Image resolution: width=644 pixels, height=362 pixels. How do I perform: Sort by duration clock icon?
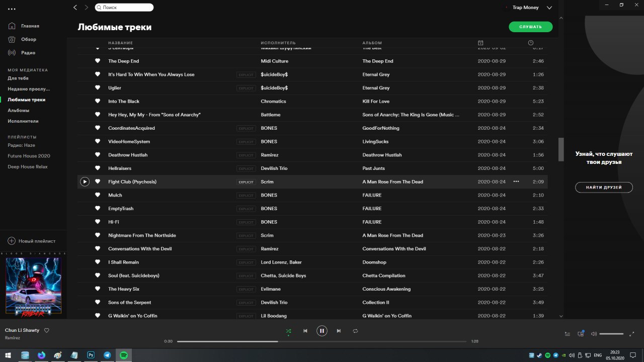click(531, 43)
